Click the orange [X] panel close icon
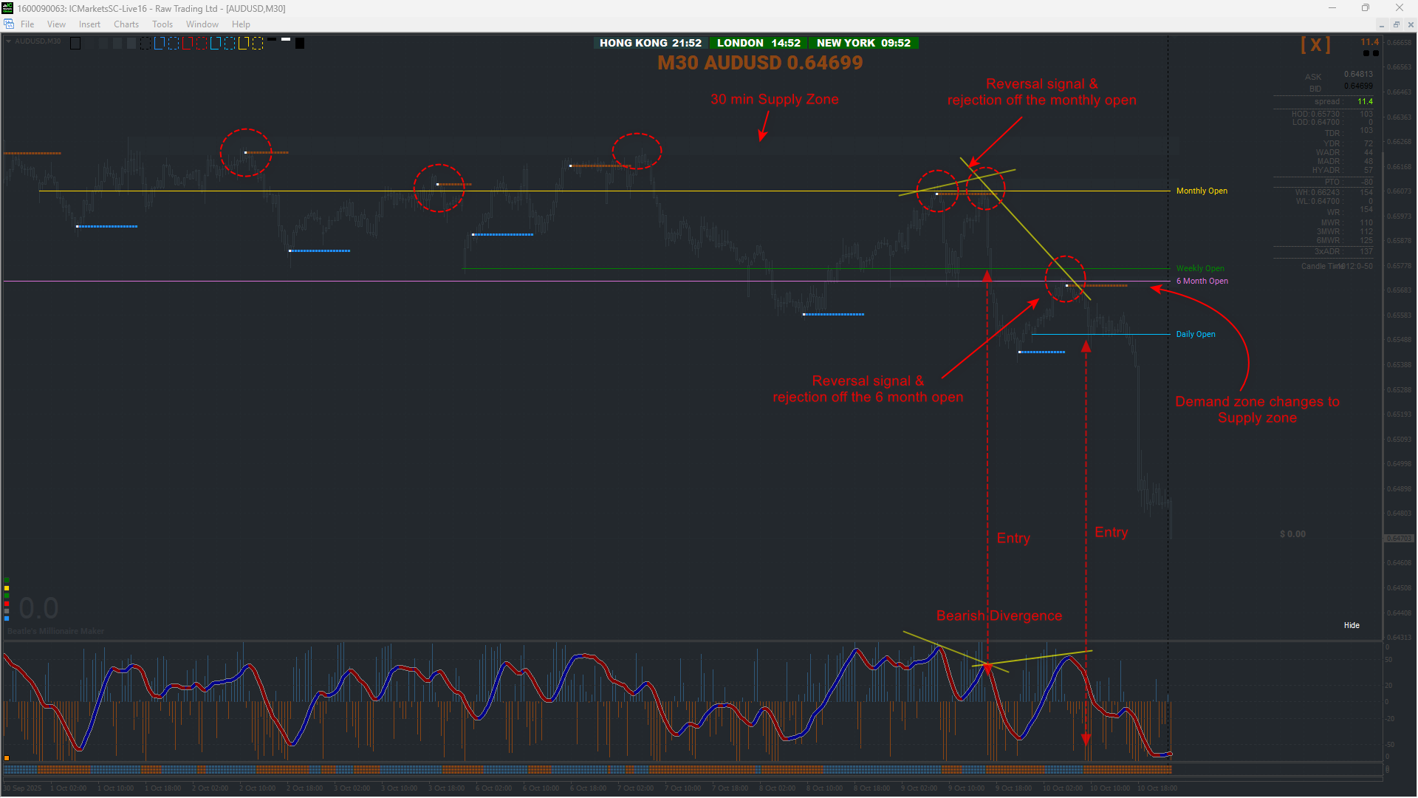1418x798 pixels. point(1315,44)
